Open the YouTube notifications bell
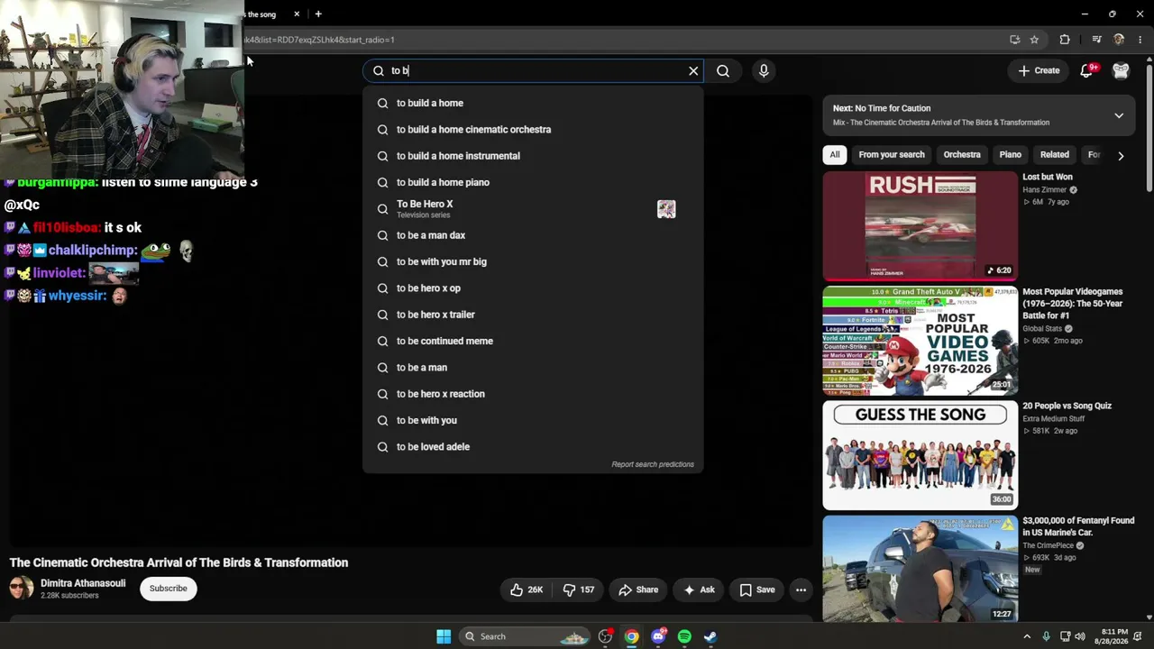The height and width of the screenshot is (649, 1154). pyautogui.click(x=1087, y=70)
